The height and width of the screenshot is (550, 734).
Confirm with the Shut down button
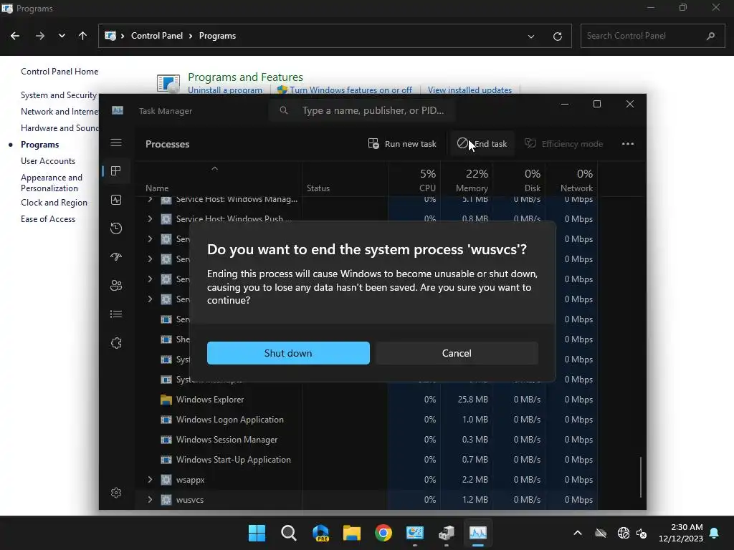(x=288, y=353)
